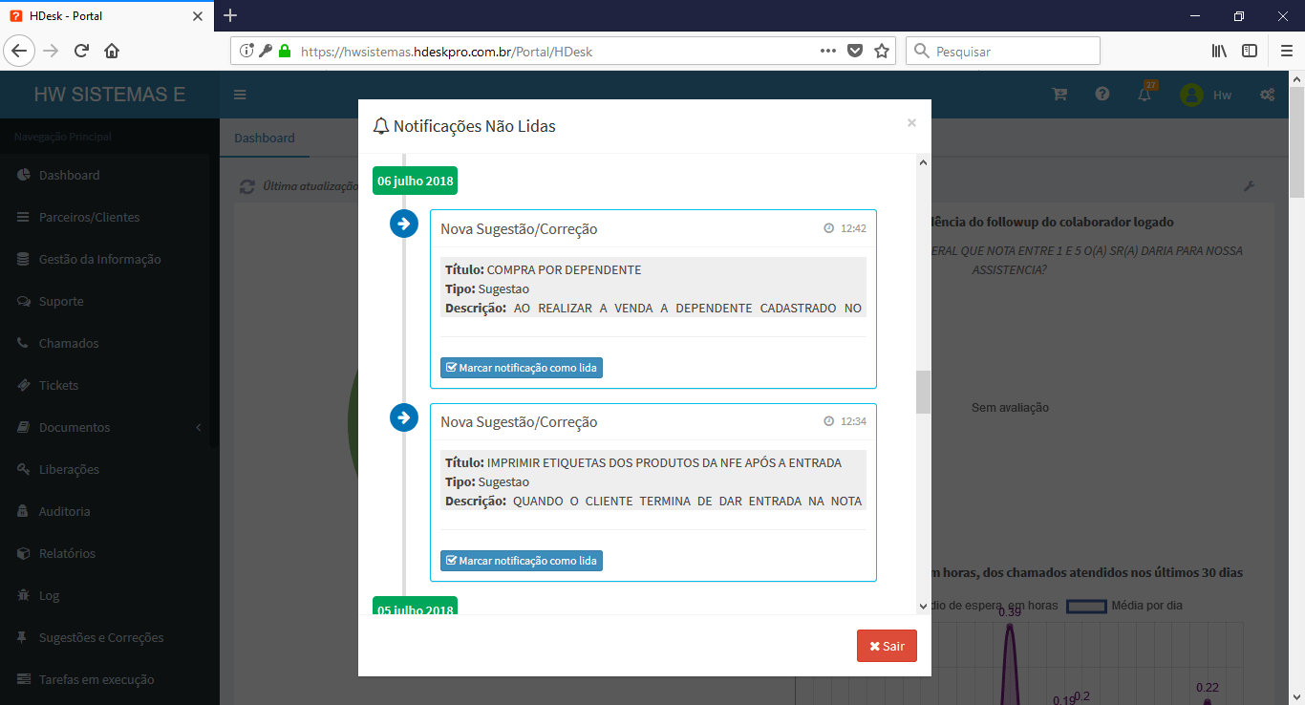Click title COMPRA POR DEPENDENTE text
This screenshot has width=1305, height=705.
(x=564, y=269)
